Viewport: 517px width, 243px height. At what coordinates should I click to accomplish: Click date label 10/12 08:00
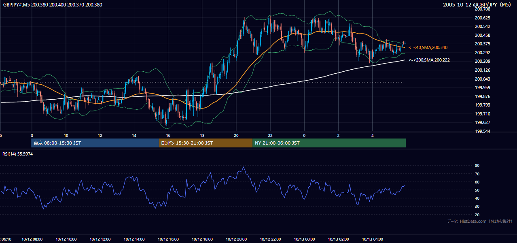click(x=32, y=239)
